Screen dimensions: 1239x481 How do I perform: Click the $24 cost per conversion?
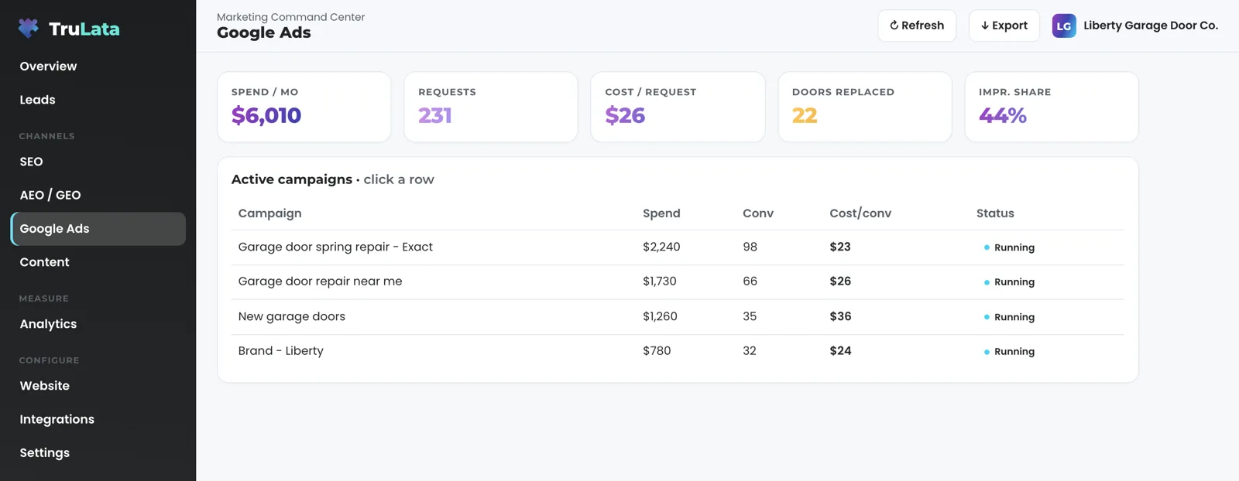tap(840, 350)
